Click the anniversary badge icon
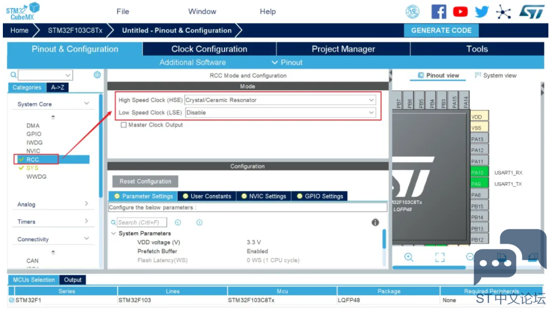Viewport: 553px width, 312px height. (x=412, y=11)
